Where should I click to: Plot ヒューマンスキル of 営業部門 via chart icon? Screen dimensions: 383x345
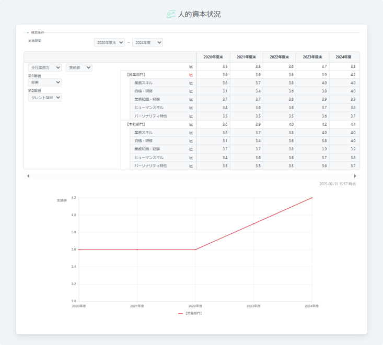click(x=191, y=108)
